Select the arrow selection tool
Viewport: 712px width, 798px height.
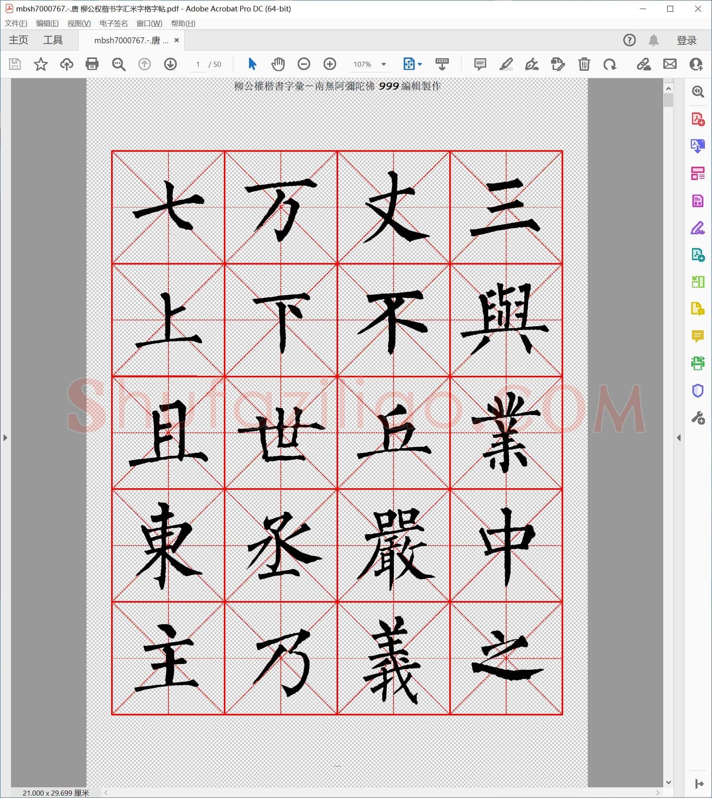pos(252,64)
